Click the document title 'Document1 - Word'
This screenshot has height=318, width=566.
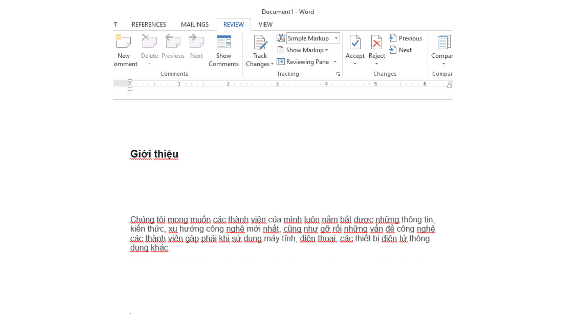(x=288, y=12)
